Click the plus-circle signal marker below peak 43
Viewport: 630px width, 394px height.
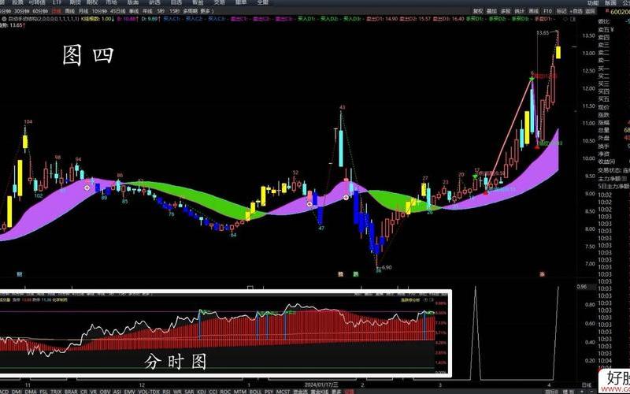pyautogui.click(x=346, y=197)
